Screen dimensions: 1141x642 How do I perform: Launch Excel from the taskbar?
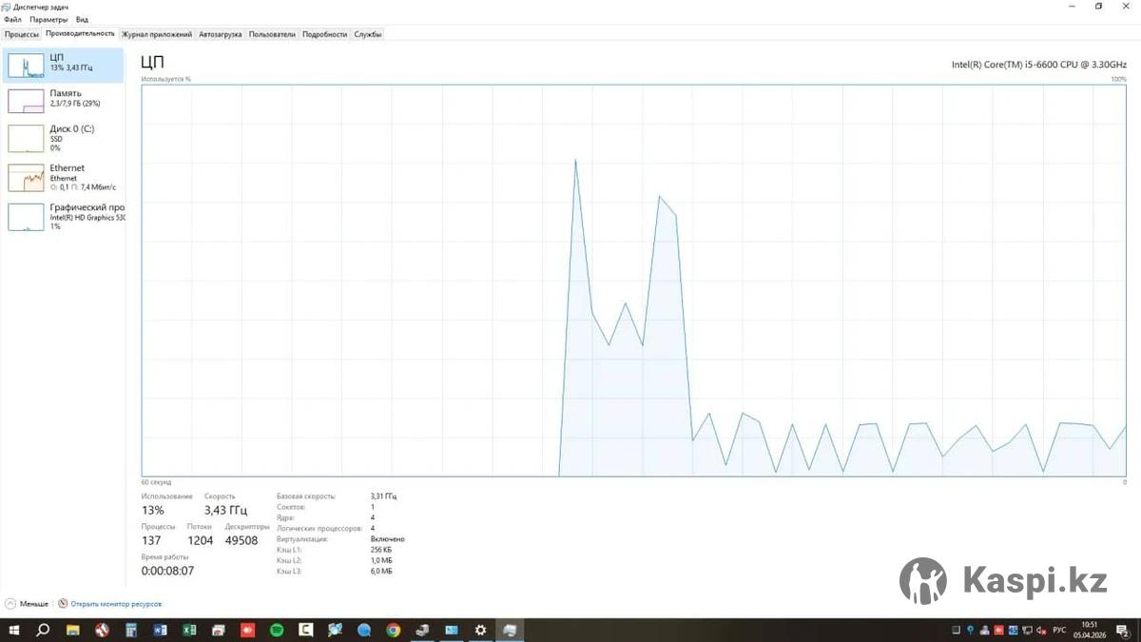point(189,630)
